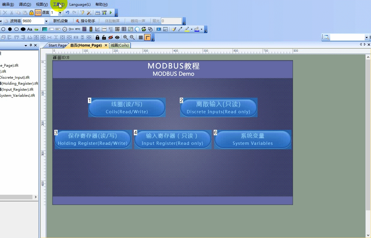
Task: Click the LOAD download icon
Action: point(104,13)
